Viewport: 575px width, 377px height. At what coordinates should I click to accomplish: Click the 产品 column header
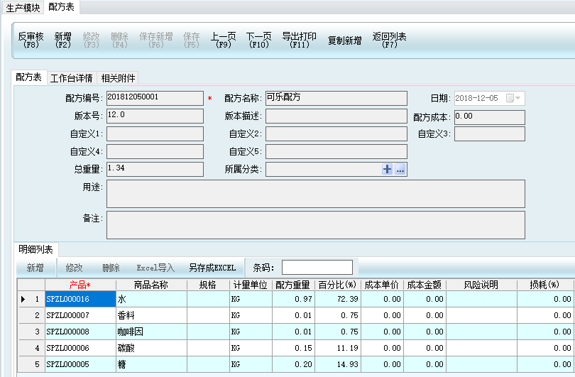pyautogui.click(x=80, y=285)
